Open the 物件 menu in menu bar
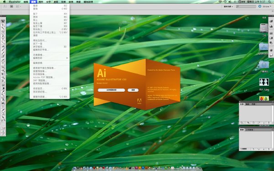The height and width of the screenshot is (171, 274). 41,2
